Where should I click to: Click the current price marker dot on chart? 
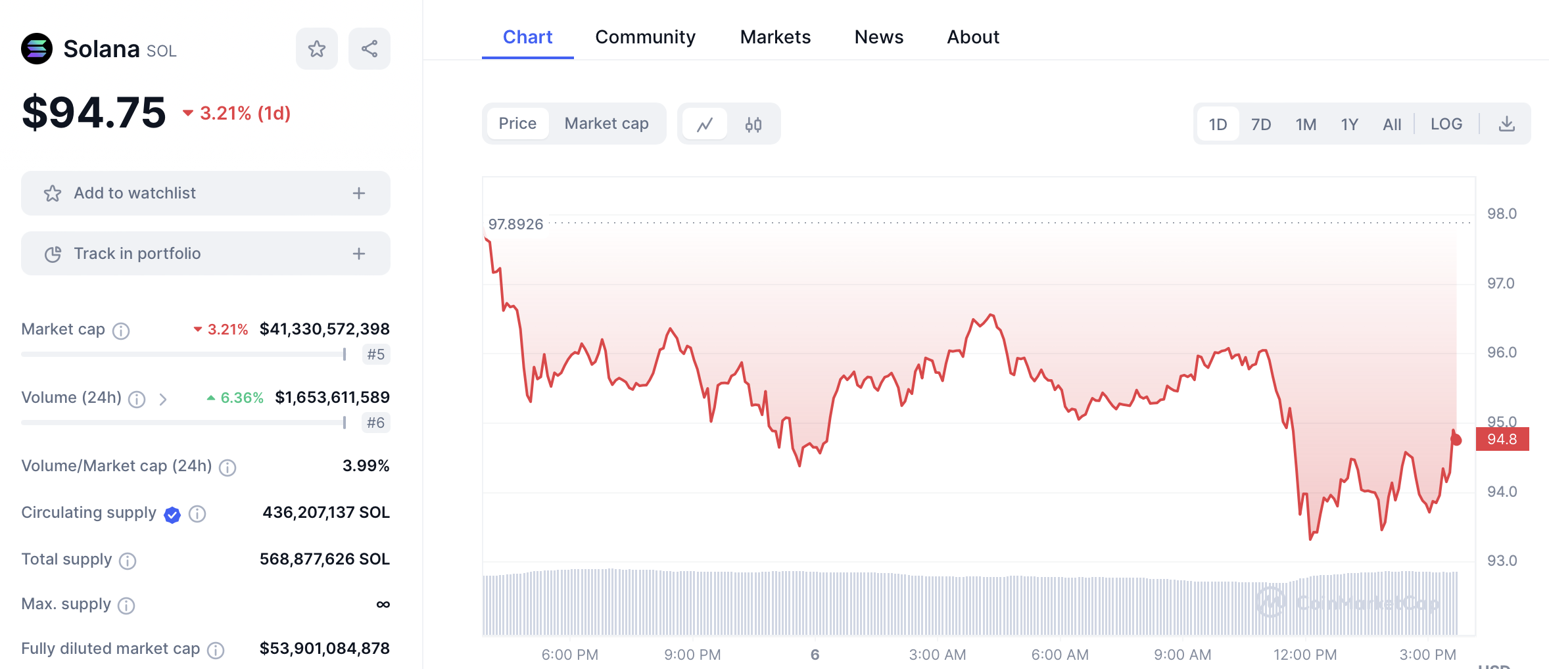coord(1456,440)
